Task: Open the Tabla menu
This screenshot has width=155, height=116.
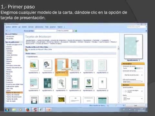Action: pos(46,27)
